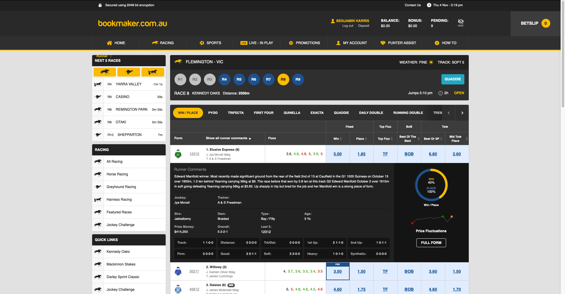Click the Quaddie button
The width and height of the screenshot is (565, 294).
click(x=453, y=79)
